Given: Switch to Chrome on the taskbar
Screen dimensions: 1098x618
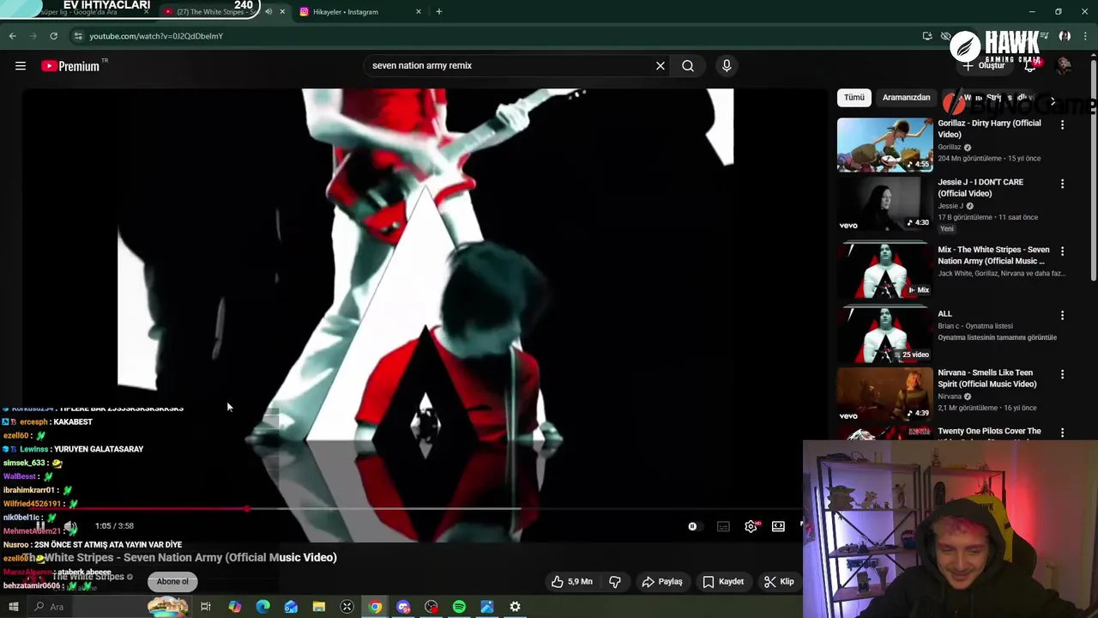Looking at the screenshot, I should tap(375, 607).
